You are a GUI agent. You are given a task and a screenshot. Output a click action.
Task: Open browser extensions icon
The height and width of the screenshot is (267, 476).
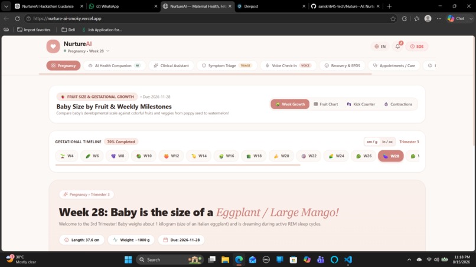coord(405,18)
